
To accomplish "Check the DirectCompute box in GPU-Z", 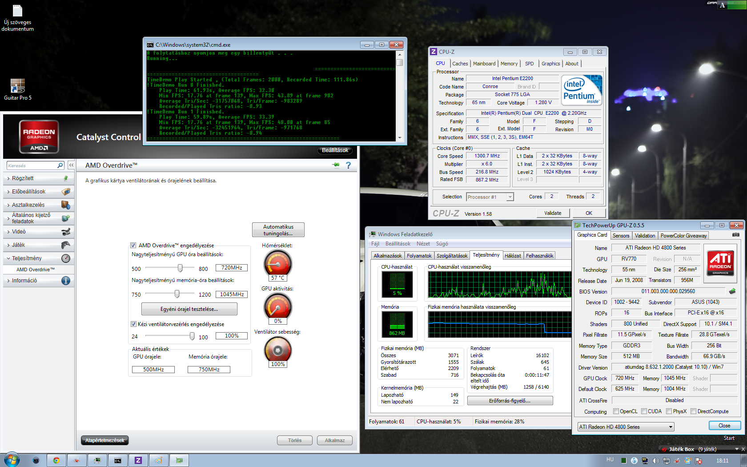I will point(693,411).
